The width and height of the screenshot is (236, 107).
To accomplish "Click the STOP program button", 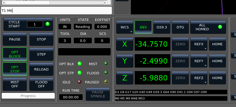I will [x=41, y=39].
